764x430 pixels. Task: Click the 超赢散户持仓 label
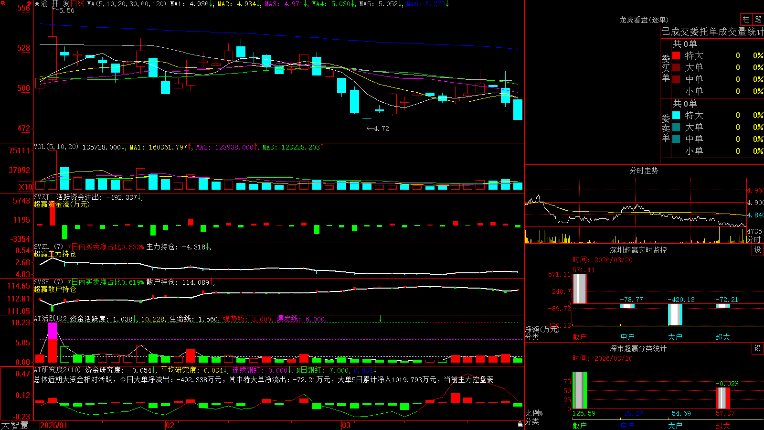[x=55, y=289]
